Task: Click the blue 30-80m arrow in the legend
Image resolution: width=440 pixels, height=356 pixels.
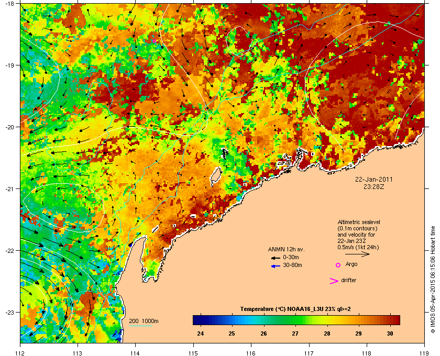Action: tap(276, 266)
